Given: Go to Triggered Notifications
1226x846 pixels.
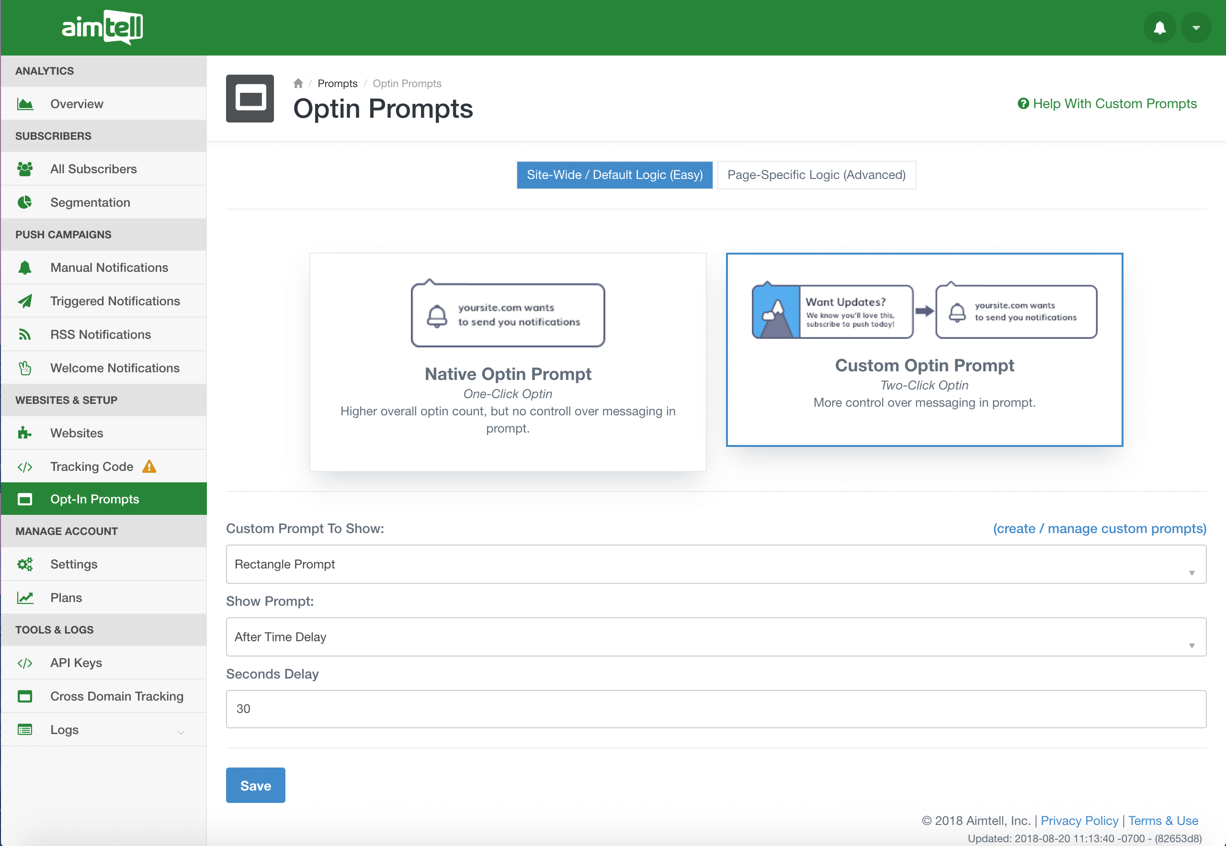Looking at the screenshot, I should 103,301.
